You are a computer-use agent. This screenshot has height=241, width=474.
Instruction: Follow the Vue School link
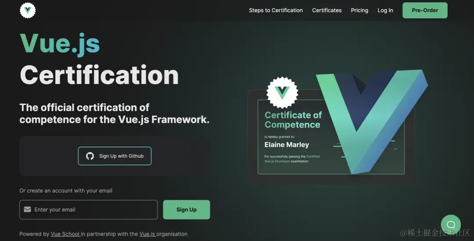(x=65, y=234)
